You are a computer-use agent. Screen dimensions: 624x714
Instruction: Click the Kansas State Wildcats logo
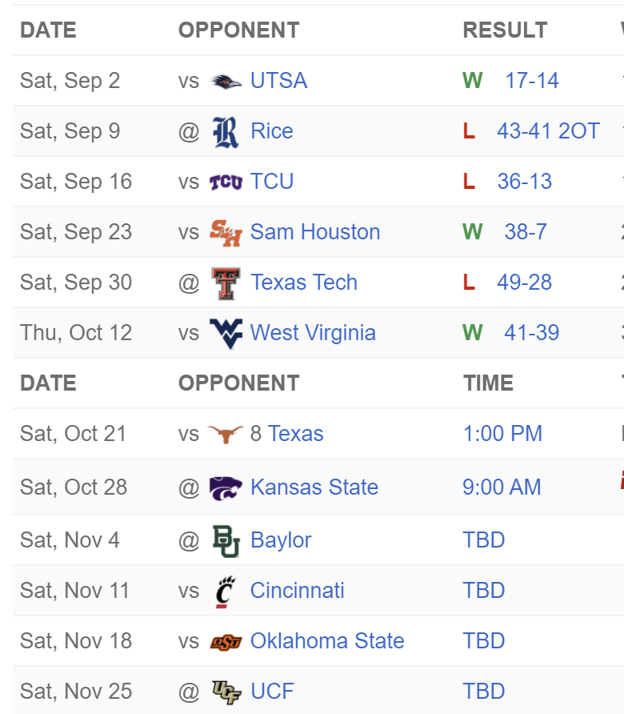226,487
